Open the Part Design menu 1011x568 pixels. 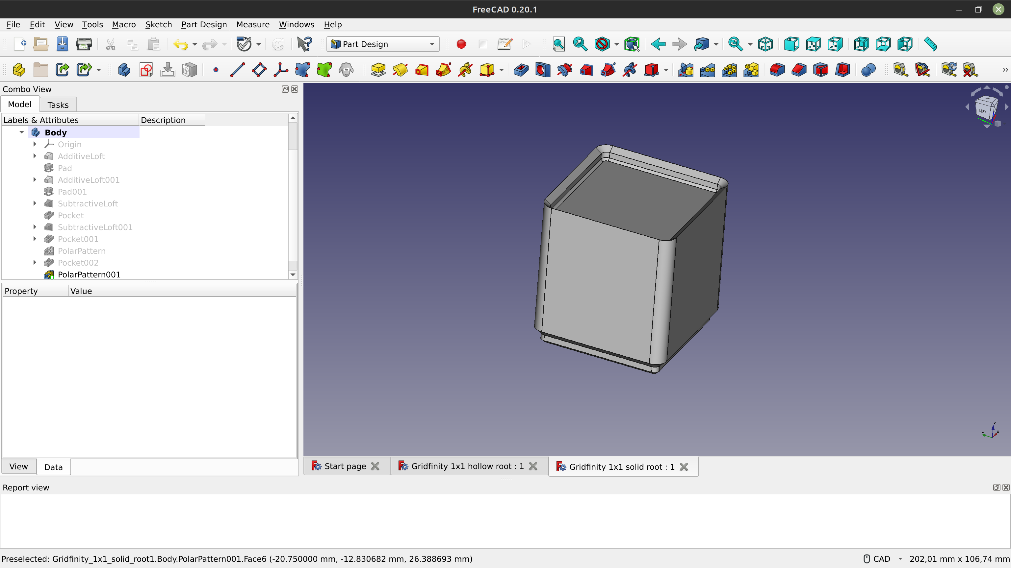(204, 24)
